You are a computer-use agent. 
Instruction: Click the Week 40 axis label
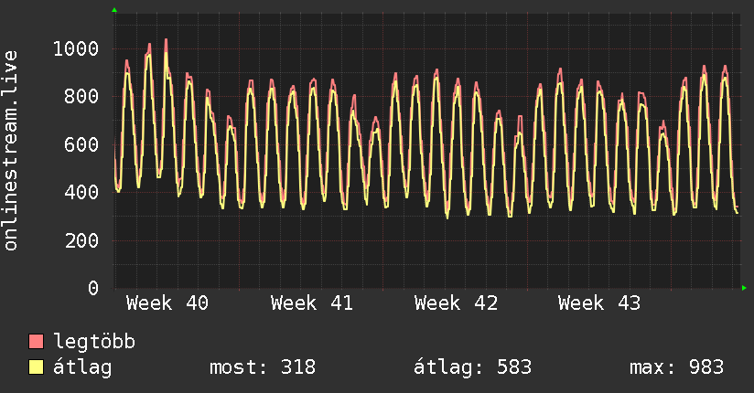[167, 303]
